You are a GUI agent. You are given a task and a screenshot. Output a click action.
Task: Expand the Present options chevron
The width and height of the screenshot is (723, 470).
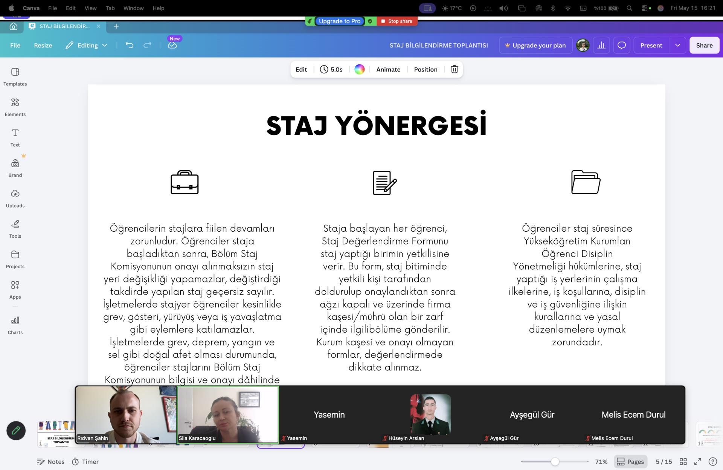click(678, 45)
